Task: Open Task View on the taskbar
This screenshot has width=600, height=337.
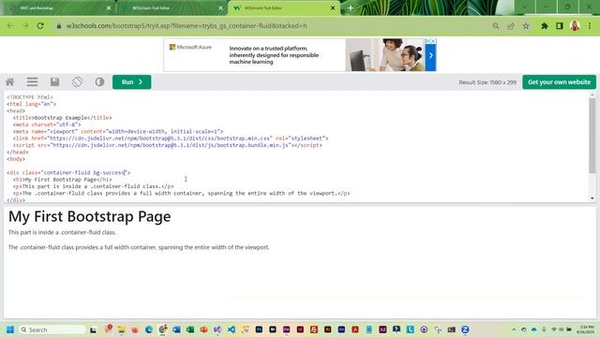Action: 93,330
